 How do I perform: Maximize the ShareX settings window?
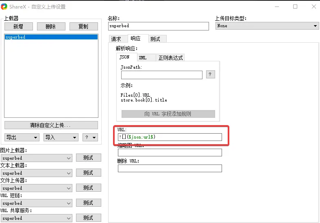[295, 6]
